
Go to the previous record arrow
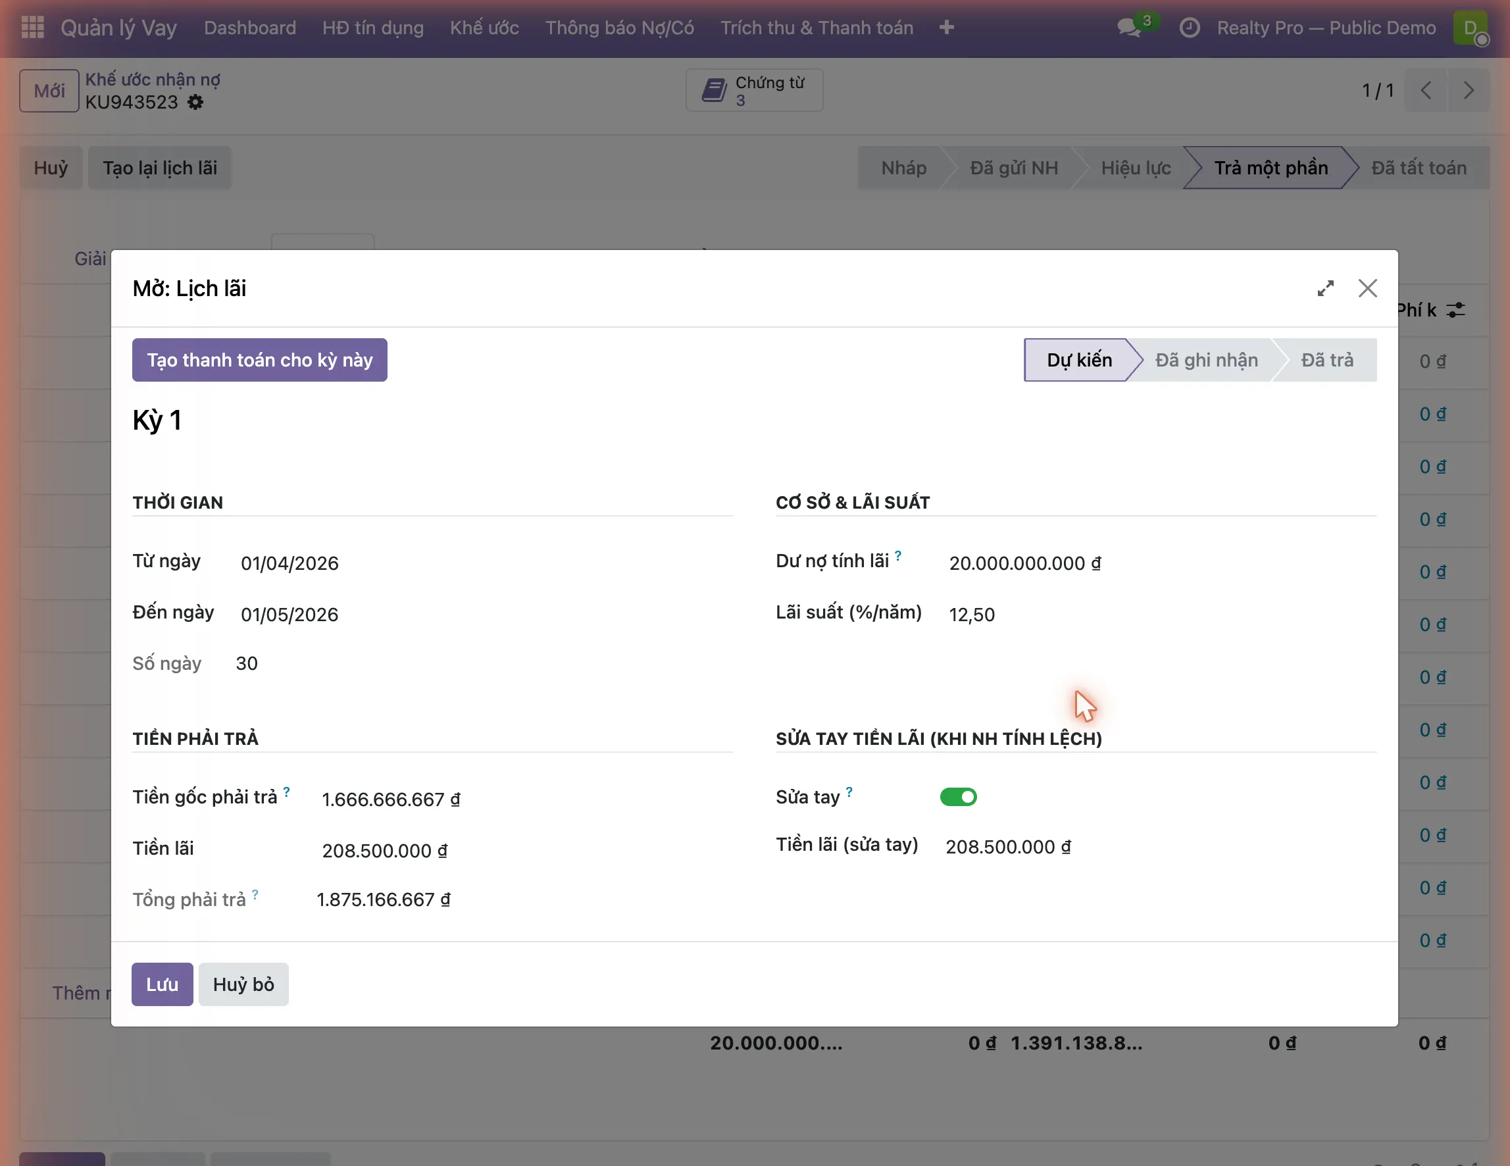pyautogui.click(x=1426, y=91)
